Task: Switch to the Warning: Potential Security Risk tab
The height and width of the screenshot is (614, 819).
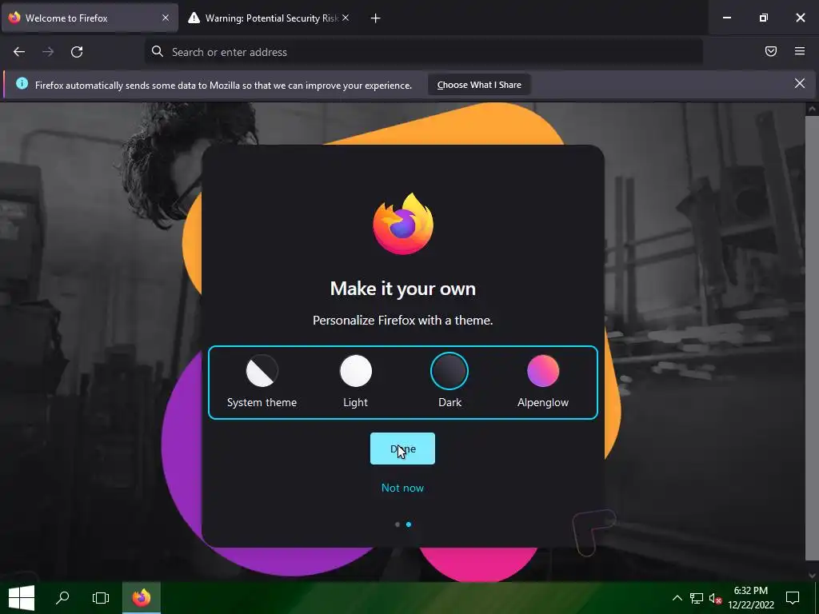Action: click(x=270, y=18)
